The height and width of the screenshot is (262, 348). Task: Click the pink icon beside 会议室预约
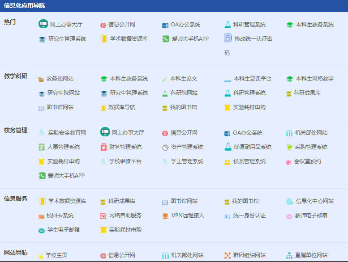pos(289,162)
